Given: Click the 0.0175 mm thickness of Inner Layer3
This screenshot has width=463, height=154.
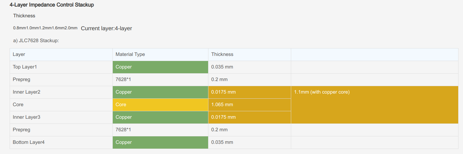Looking at the screenshot, I should [249, 117].
